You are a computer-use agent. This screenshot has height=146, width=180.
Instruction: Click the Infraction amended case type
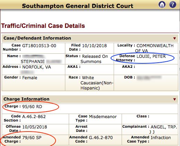point(161,137)
